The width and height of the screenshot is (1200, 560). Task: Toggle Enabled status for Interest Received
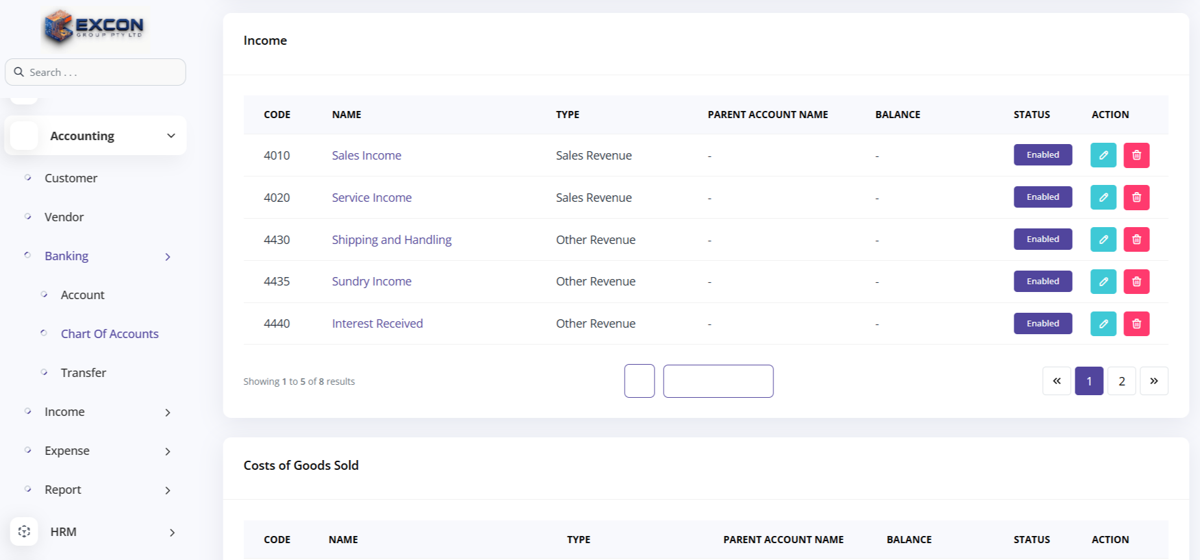point(1042,324)
